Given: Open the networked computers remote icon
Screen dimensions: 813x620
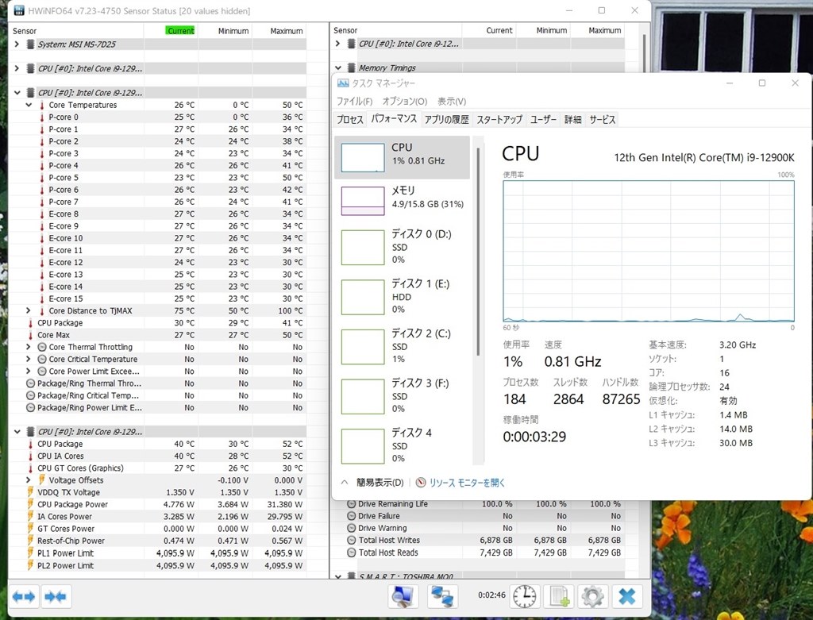Looking at the screenshot, I should pyautogui.click(x=442, y=597).
